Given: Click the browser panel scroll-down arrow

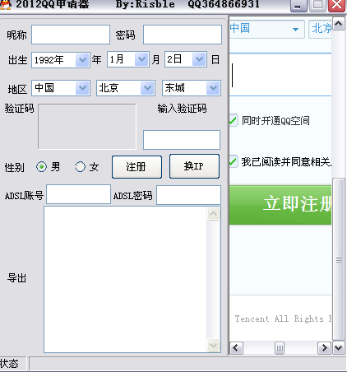Looking at the screenshot, I should (x=339, y=348).
